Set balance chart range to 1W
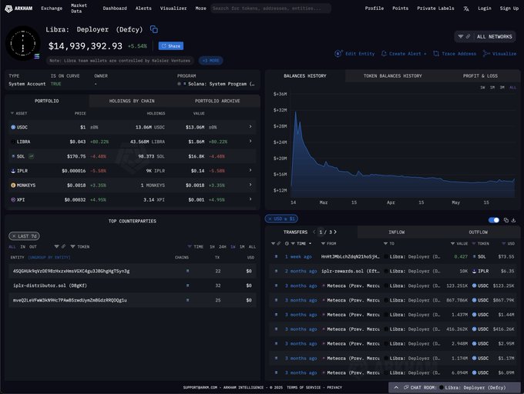Viewport: 524px width, 394px height. tap(482, 88)
